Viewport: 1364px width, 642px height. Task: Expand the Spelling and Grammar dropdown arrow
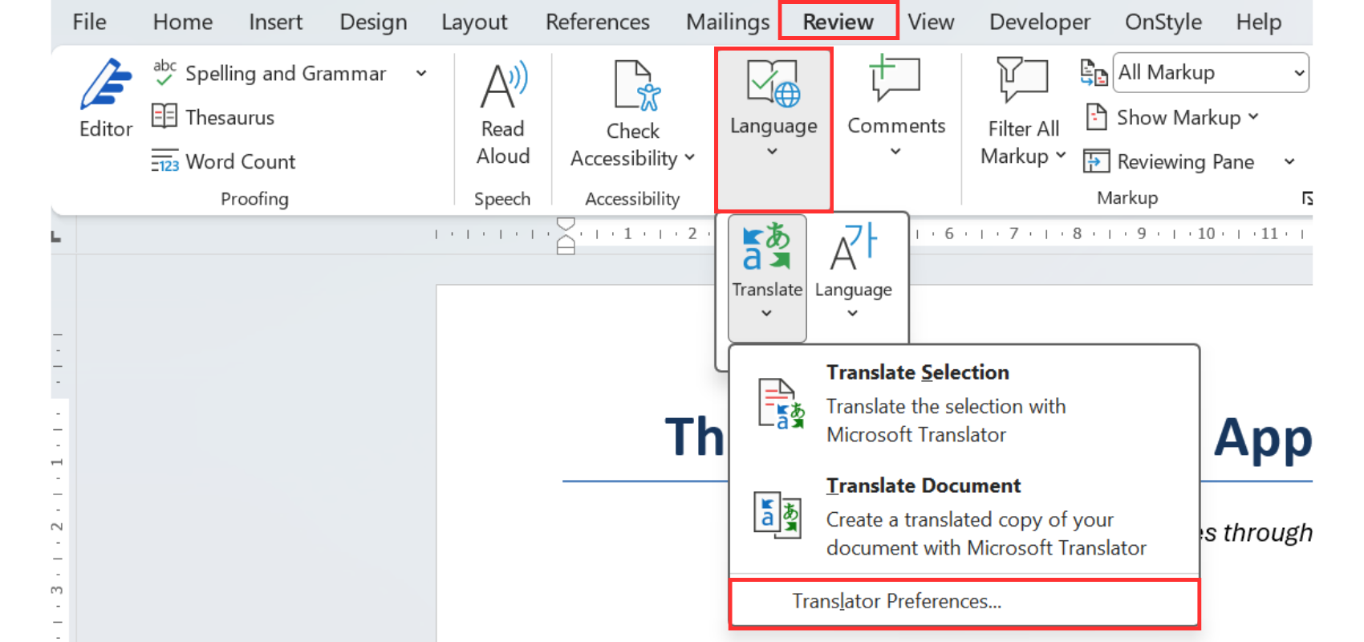click(x=420, y=74)
